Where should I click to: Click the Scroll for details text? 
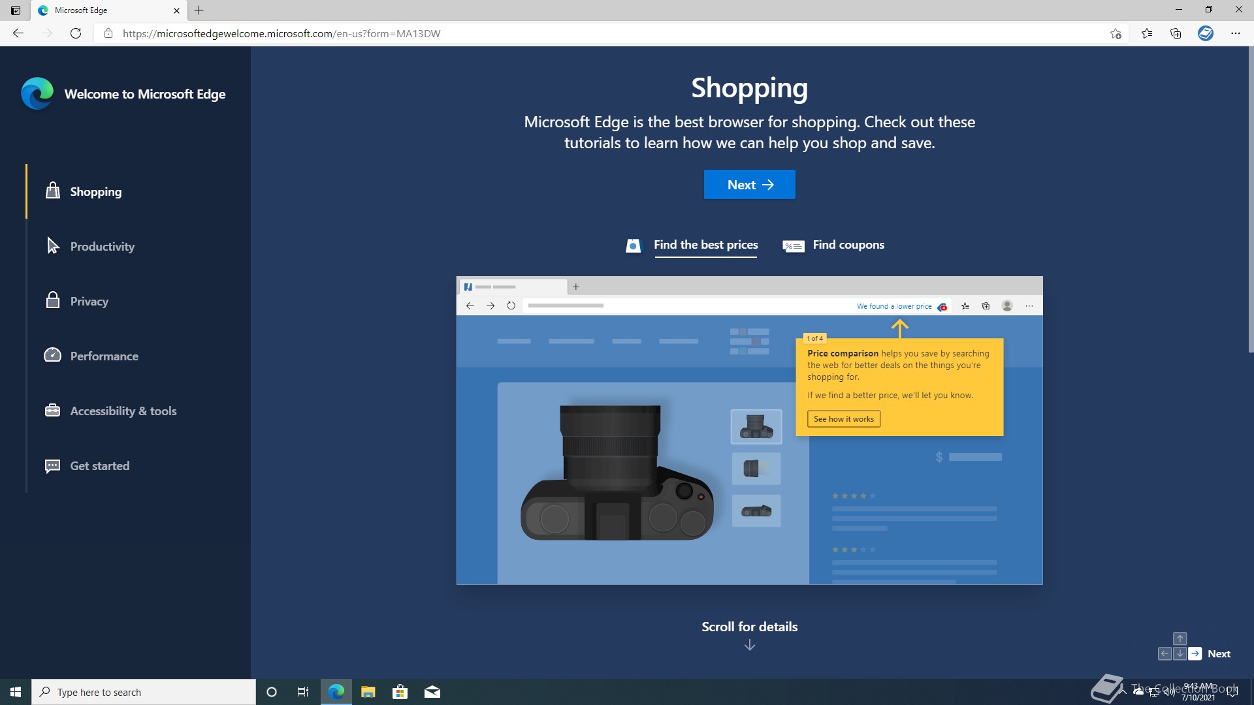750,627
